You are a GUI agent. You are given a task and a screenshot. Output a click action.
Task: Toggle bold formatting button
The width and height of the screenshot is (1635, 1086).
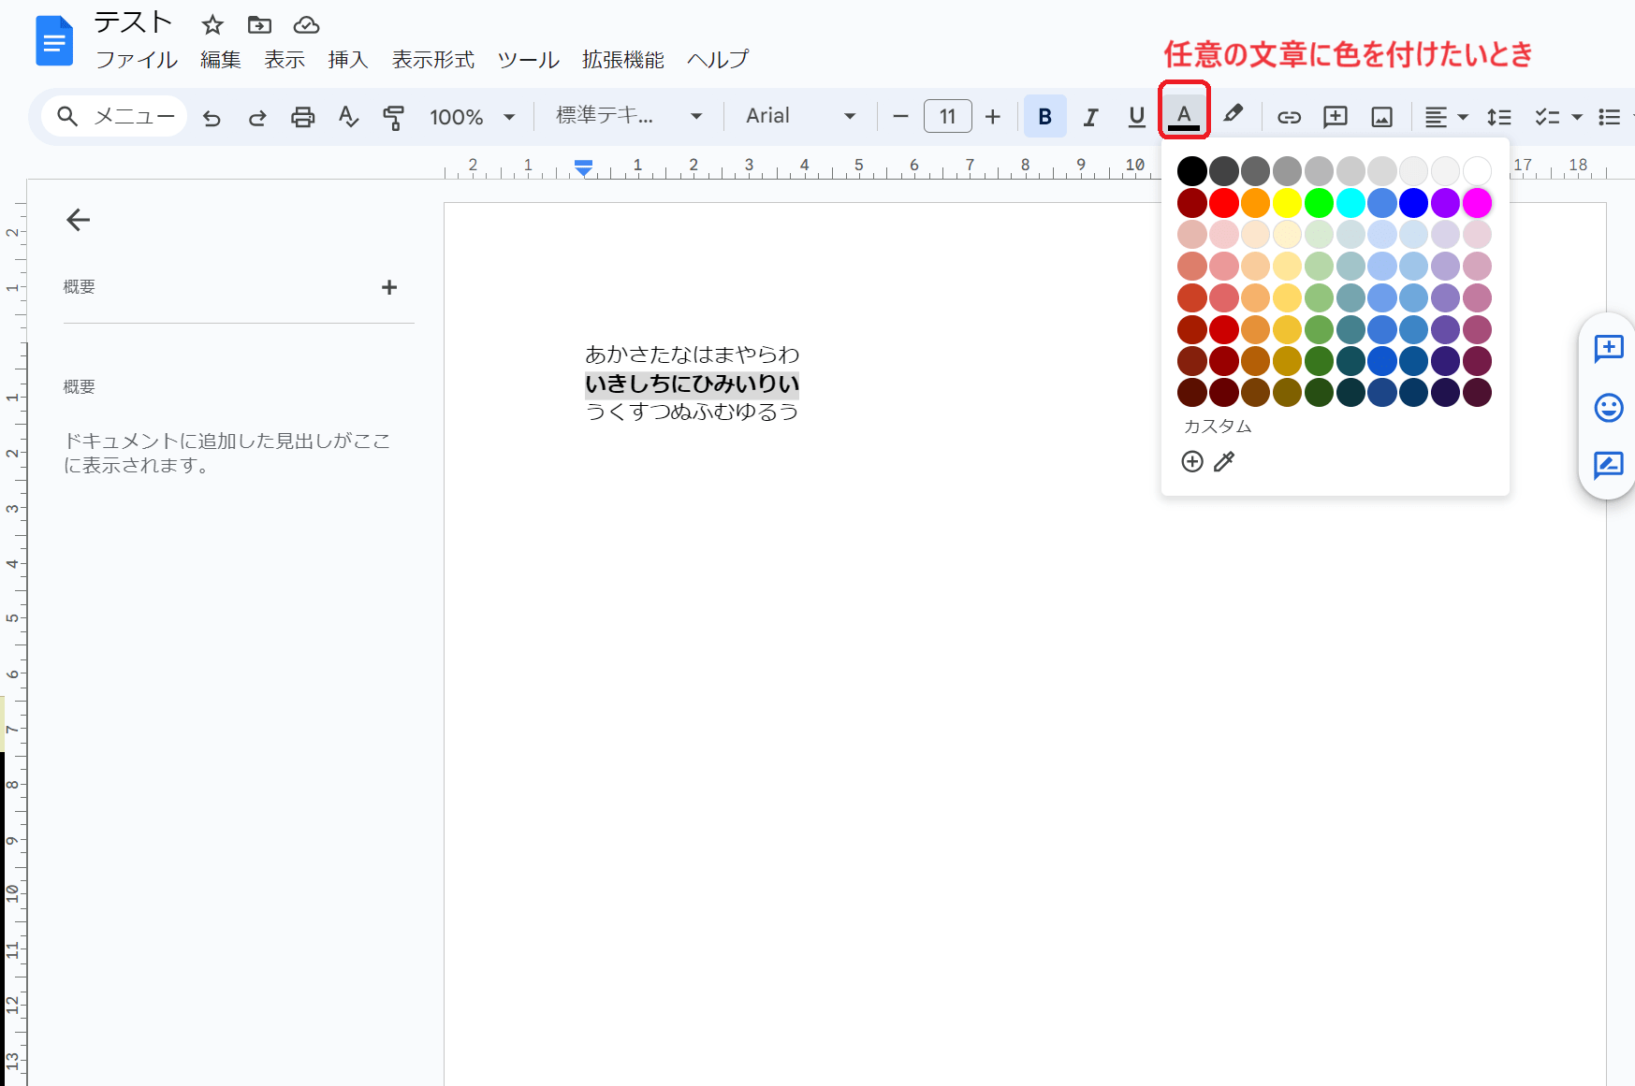1044,117
